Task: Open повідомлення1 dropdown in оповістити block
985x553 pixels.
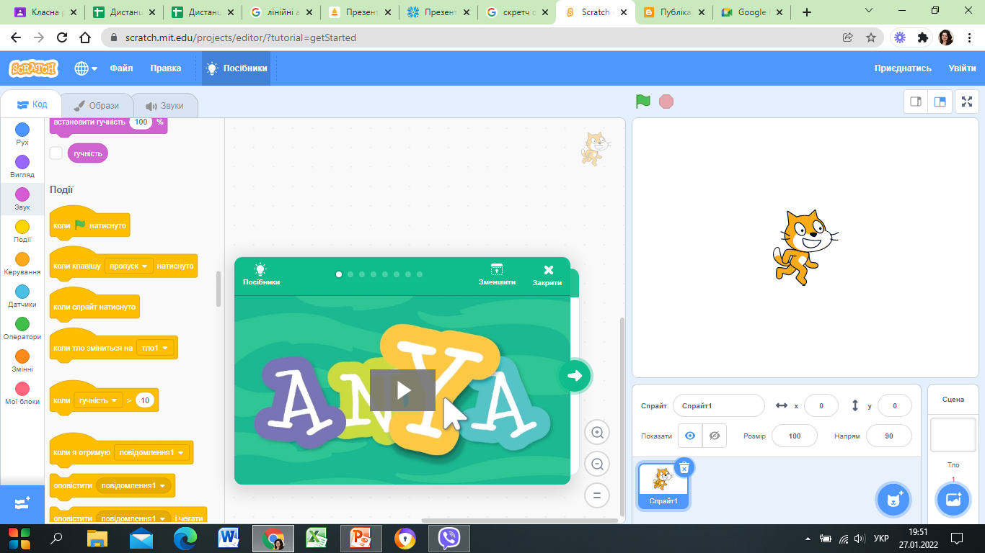Action: (133, 485)
